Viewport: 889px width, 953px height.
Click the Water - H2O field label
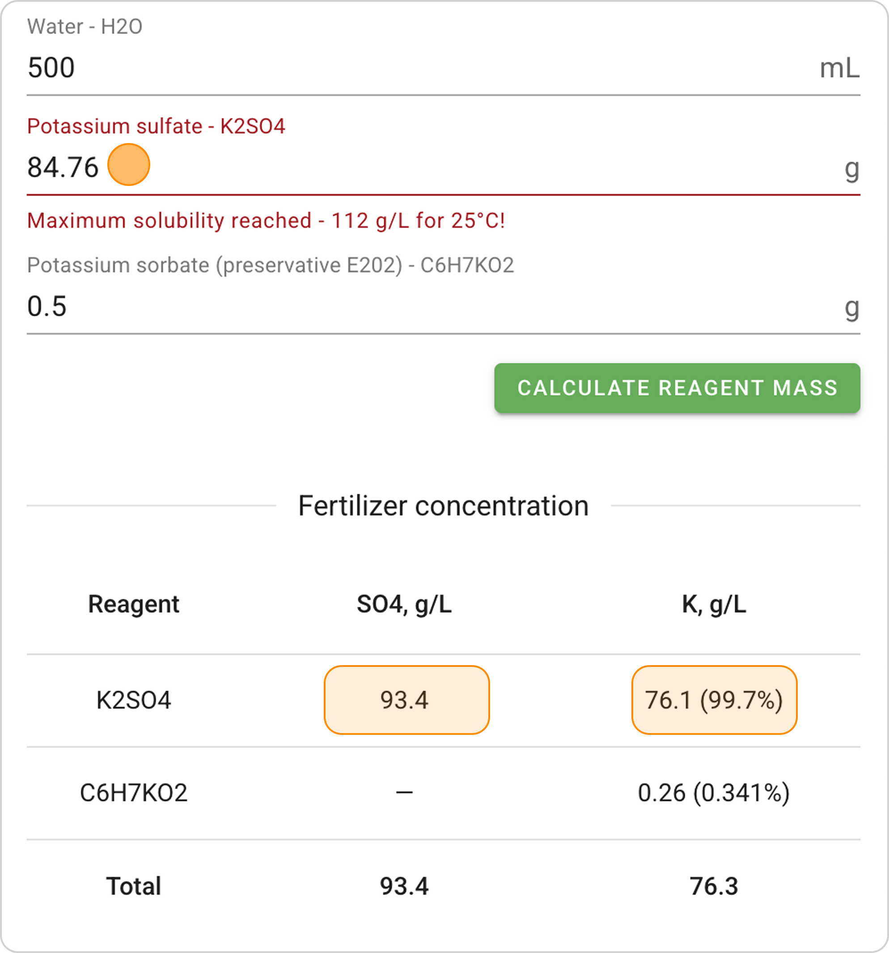(x=85, y=26)
